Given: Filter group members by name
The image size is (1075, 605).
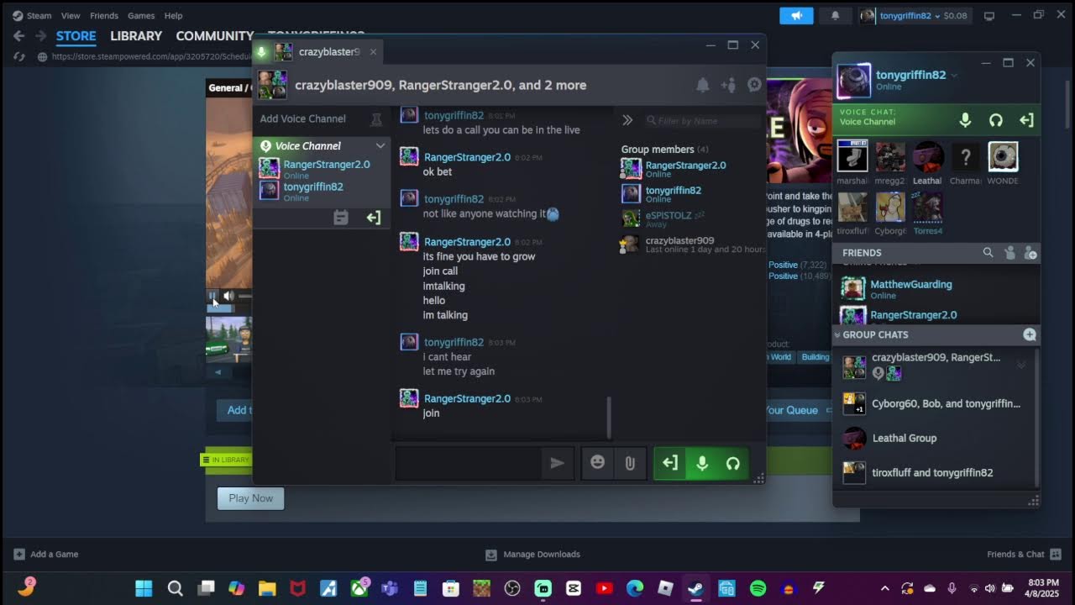Looking at the screenshot, I should (704, 121).
